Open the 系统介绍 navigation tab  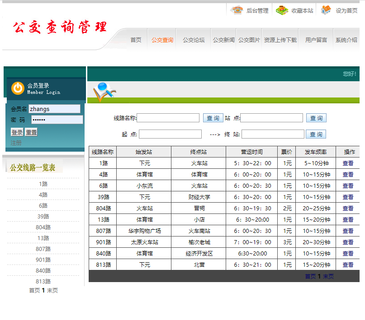(x=346, y=40)
